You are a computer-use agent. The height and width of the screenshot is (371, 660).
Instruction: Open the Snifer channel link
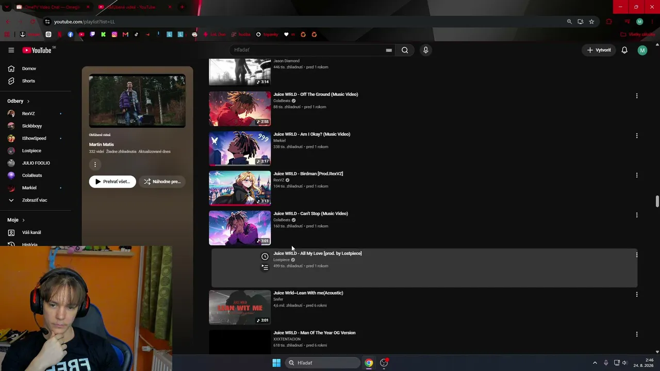(x=278, y=299)
